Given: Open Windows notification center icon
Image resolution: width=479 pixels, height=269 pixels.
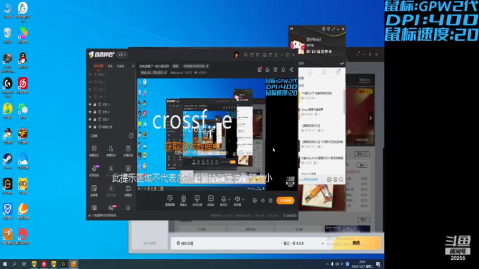Looking at the screenshot, I should 378,264.
